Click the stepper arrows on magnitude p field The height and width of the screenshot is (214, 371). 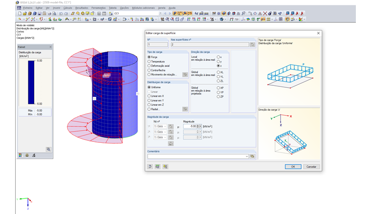(x=198, y=126)
